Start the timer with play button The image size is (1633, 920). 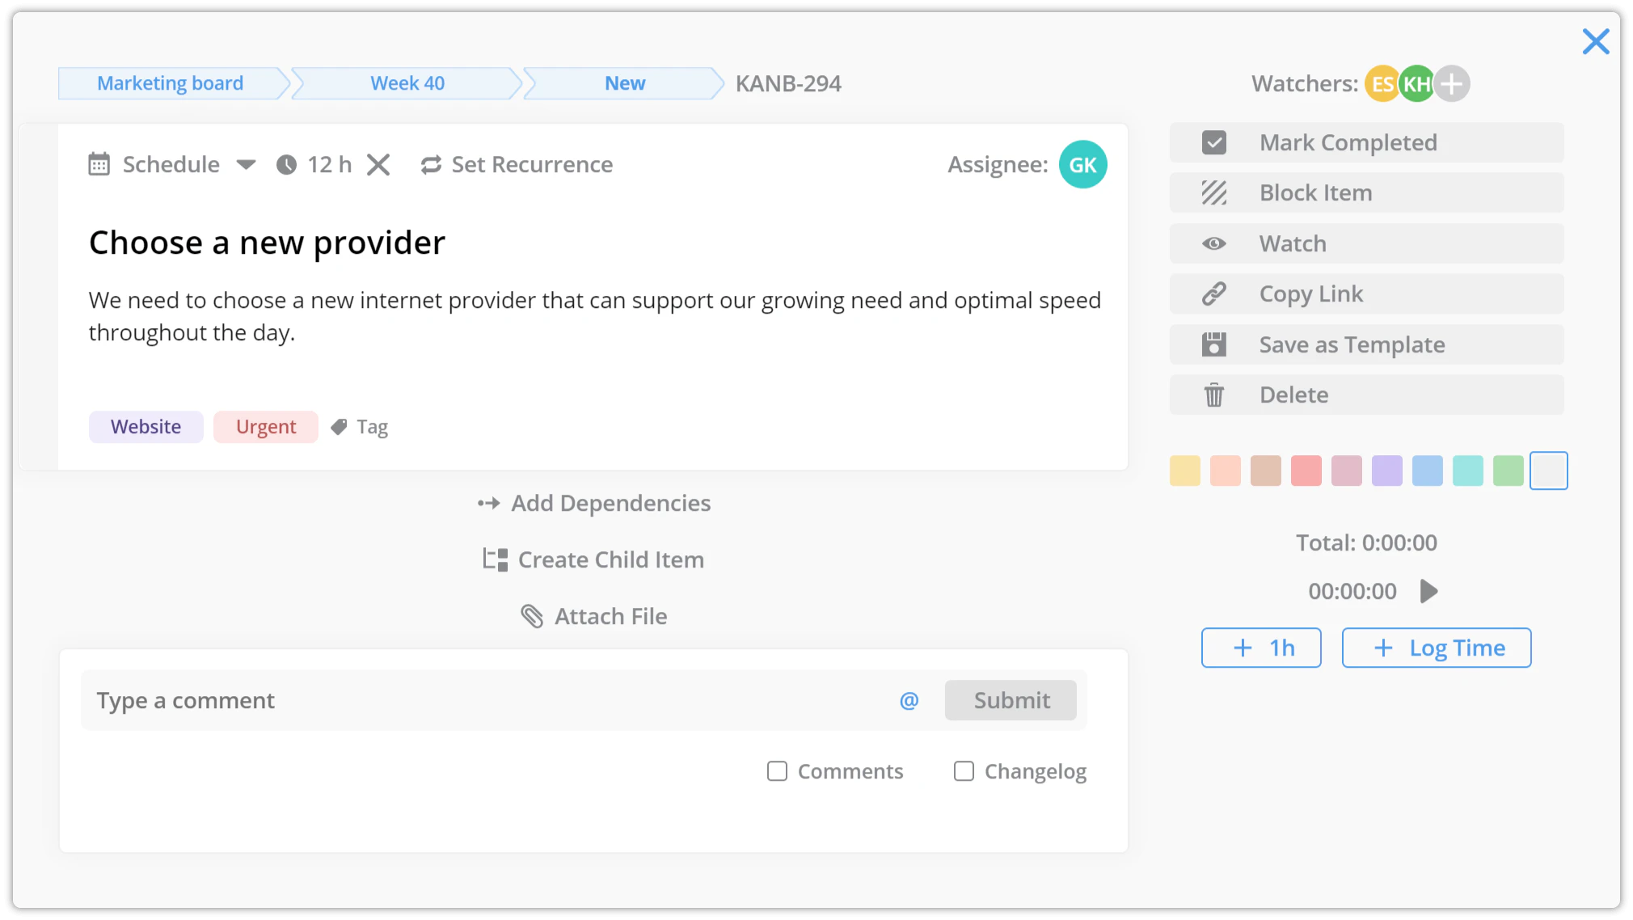[x=1428, y=591]
